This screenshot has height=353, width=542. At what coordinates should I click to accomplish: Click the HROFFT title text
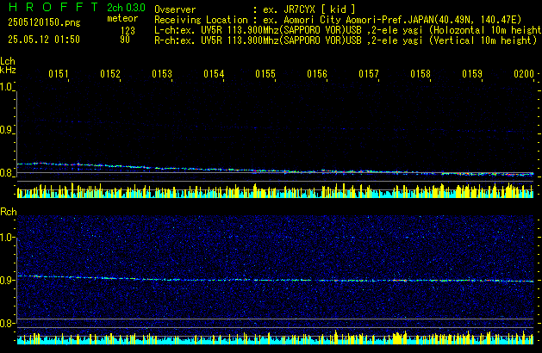pos(53,7)
